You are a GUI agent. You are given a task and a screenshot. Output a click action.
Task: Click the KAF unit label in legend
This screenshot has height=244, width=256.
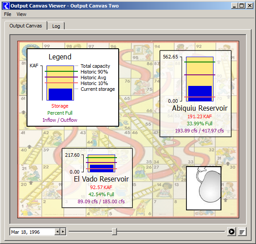point(34,66)
